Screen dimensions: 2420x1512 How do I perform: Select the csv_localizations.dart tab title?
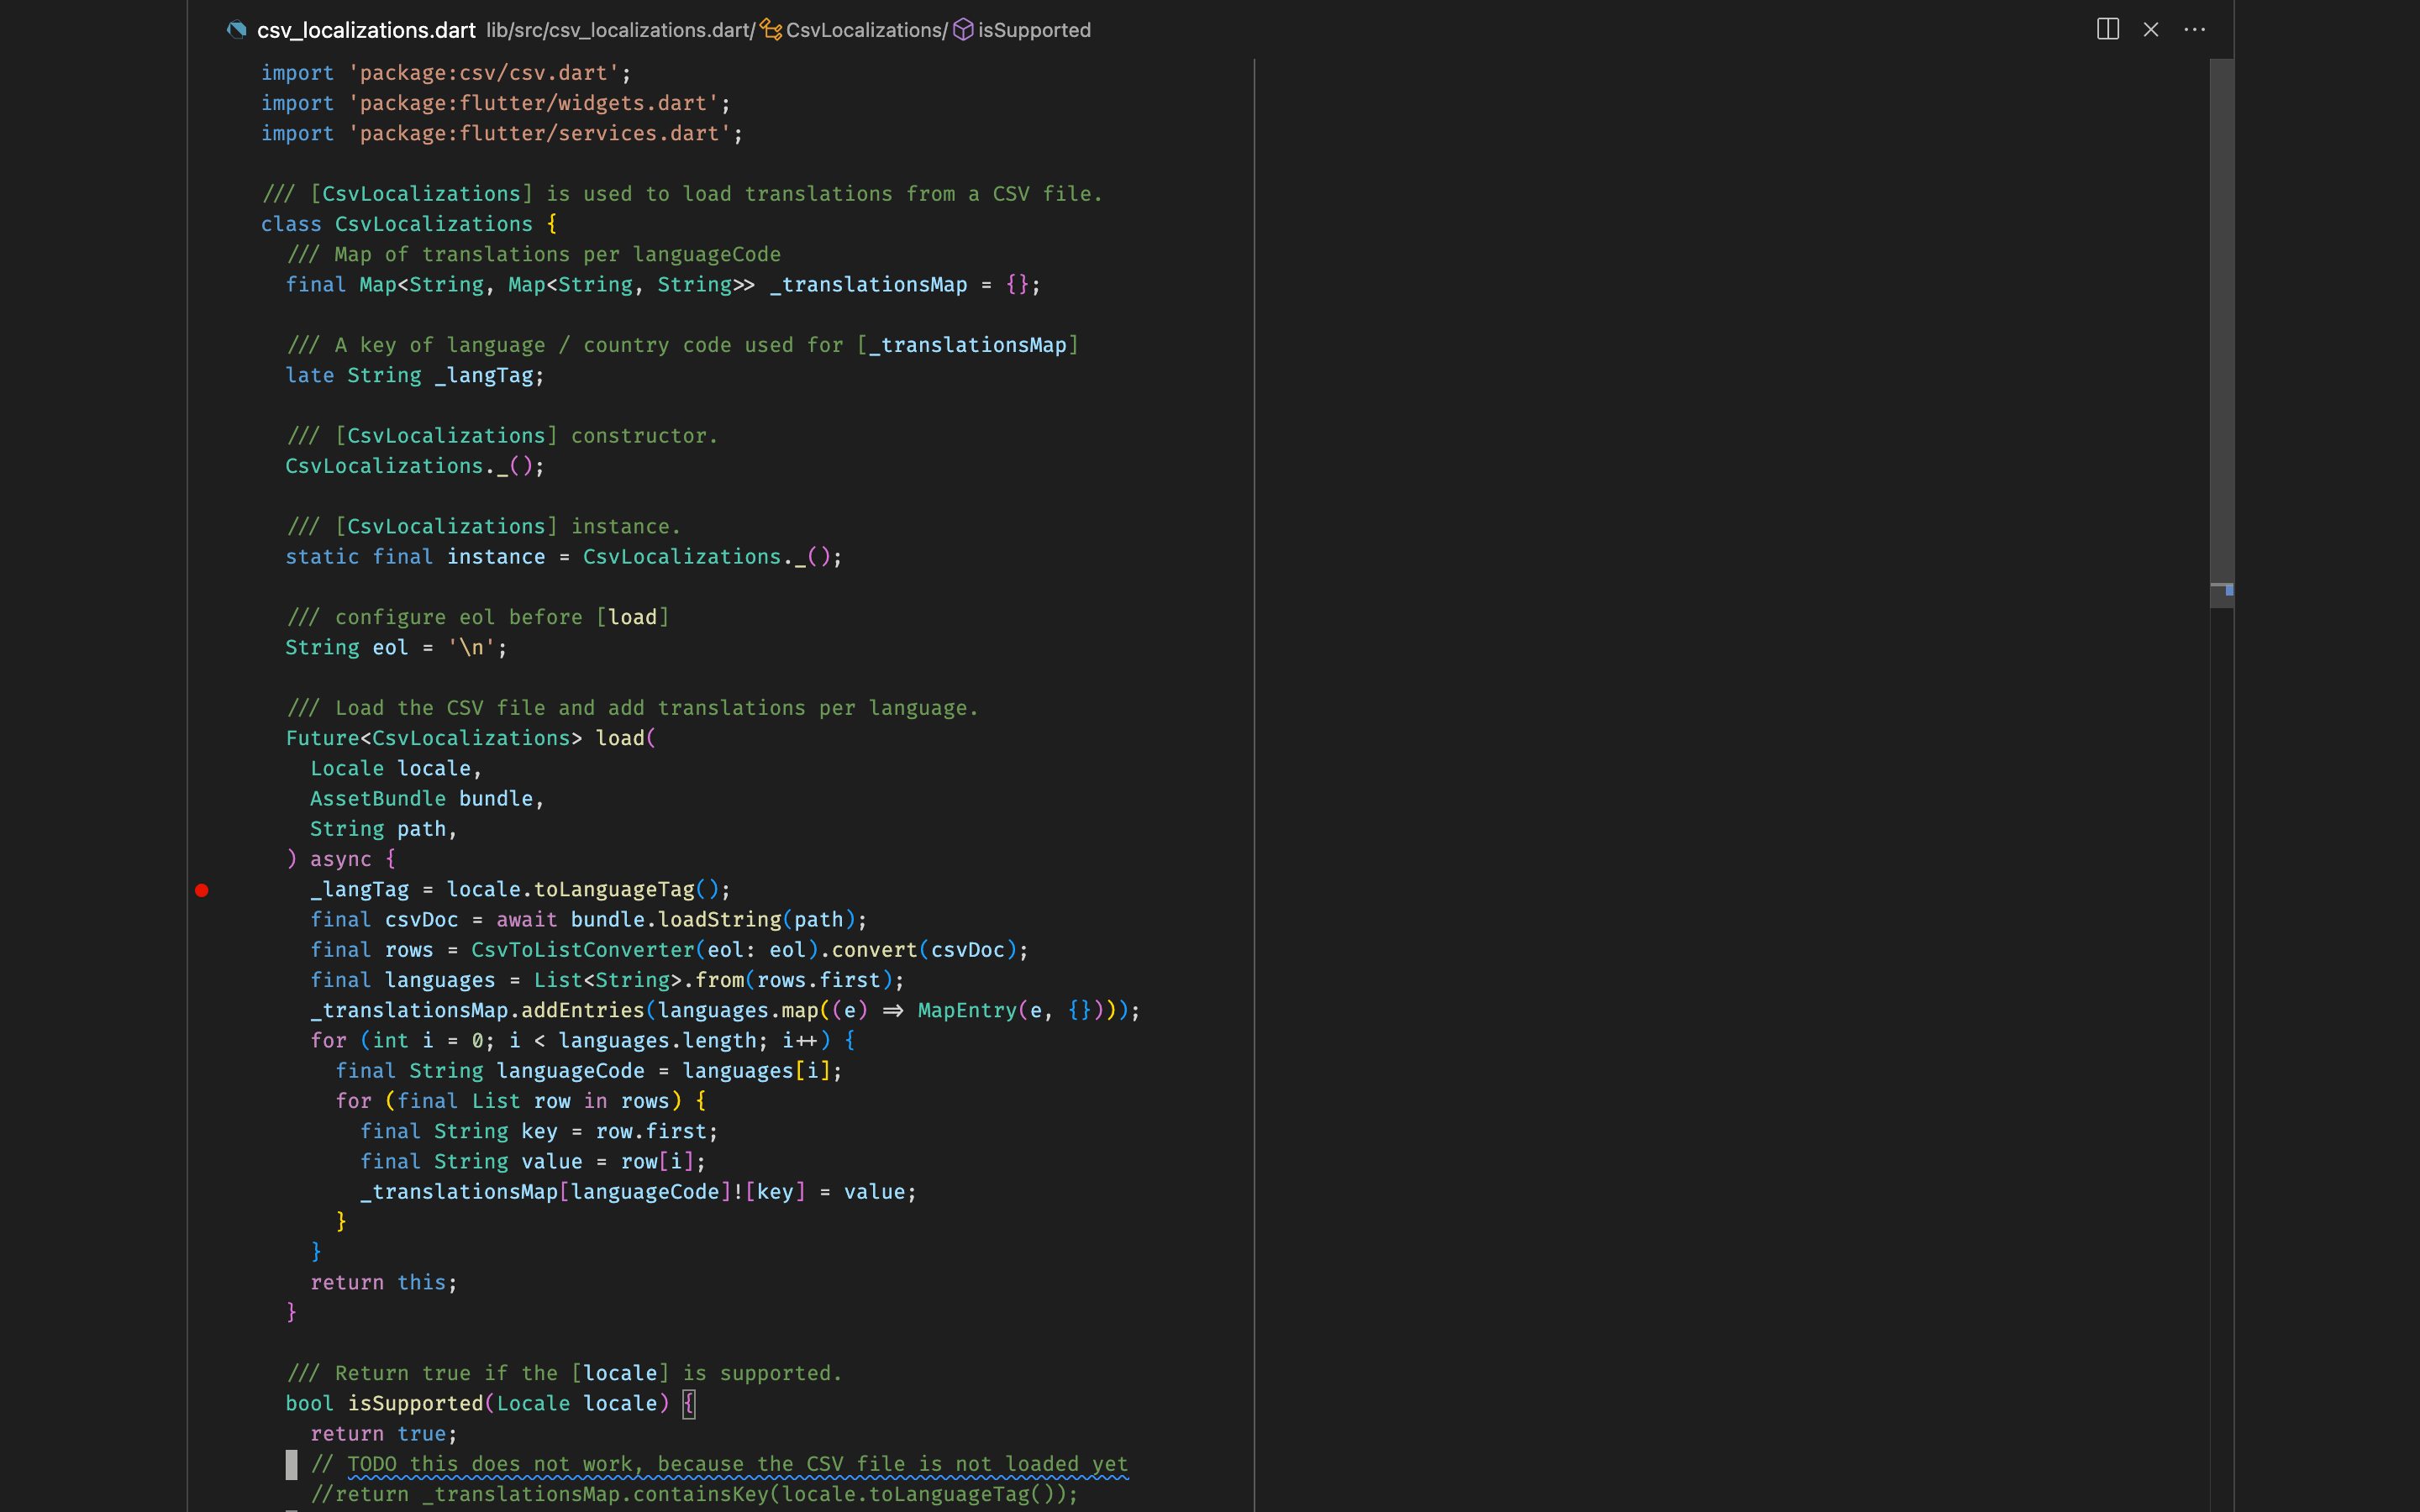[366, 30]
